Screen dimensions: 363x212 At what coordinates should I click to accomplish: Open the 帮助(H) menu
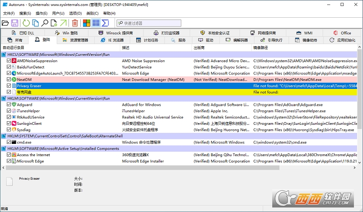[x=109, y=13]
